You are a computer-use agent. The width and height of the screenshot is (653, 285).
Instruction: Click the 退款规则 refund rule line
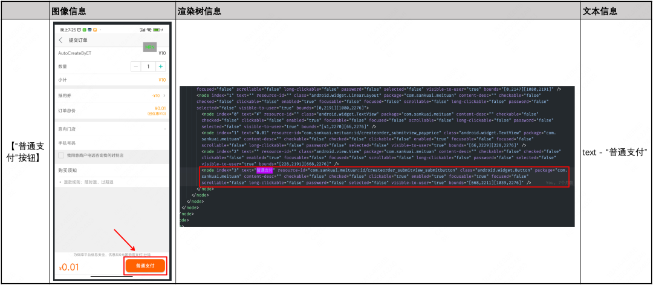(x=88, y=183)
